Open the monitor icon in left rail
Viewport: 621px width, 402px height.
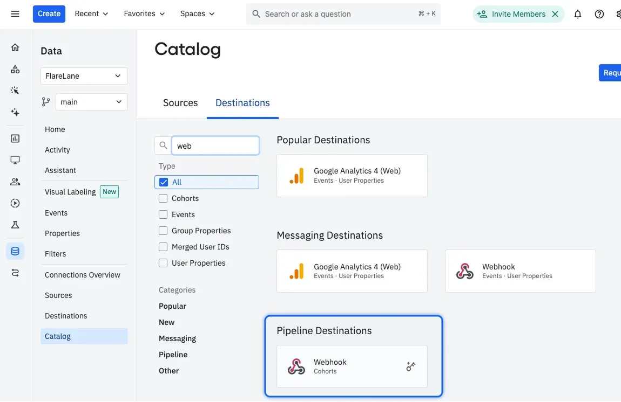click(15, 160)
